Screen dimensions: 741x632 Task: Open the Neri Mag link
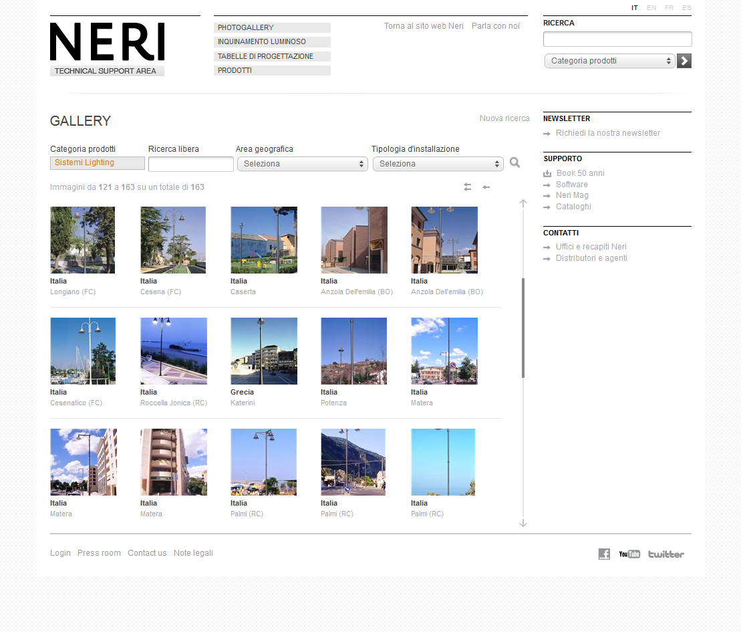(573, 195)
